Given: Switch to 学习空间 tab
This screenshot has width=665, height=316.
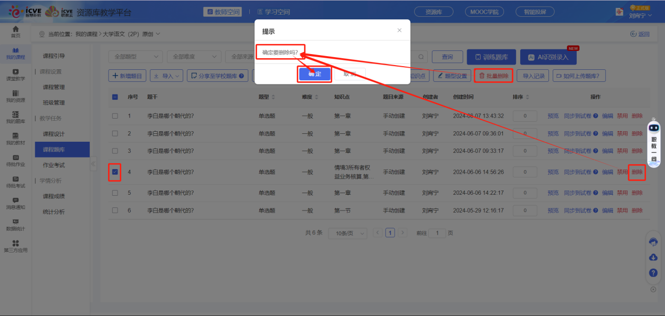Looking at the screenshot, I should coord(273,12).
